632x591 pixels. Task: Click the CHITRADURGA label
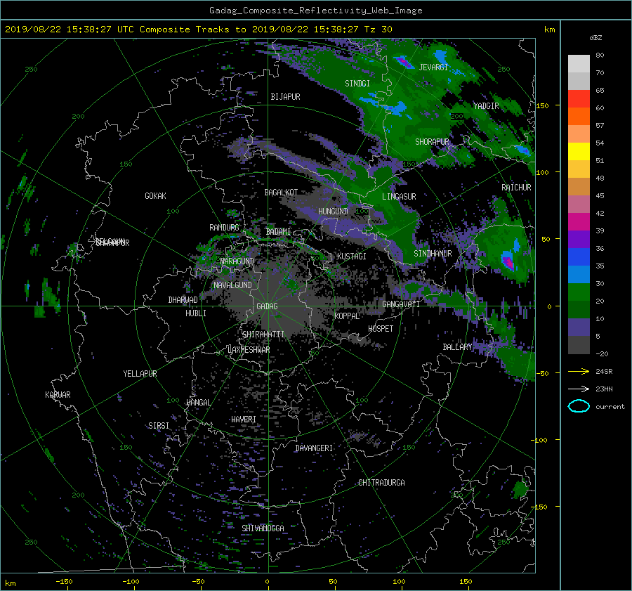point(382,483)
